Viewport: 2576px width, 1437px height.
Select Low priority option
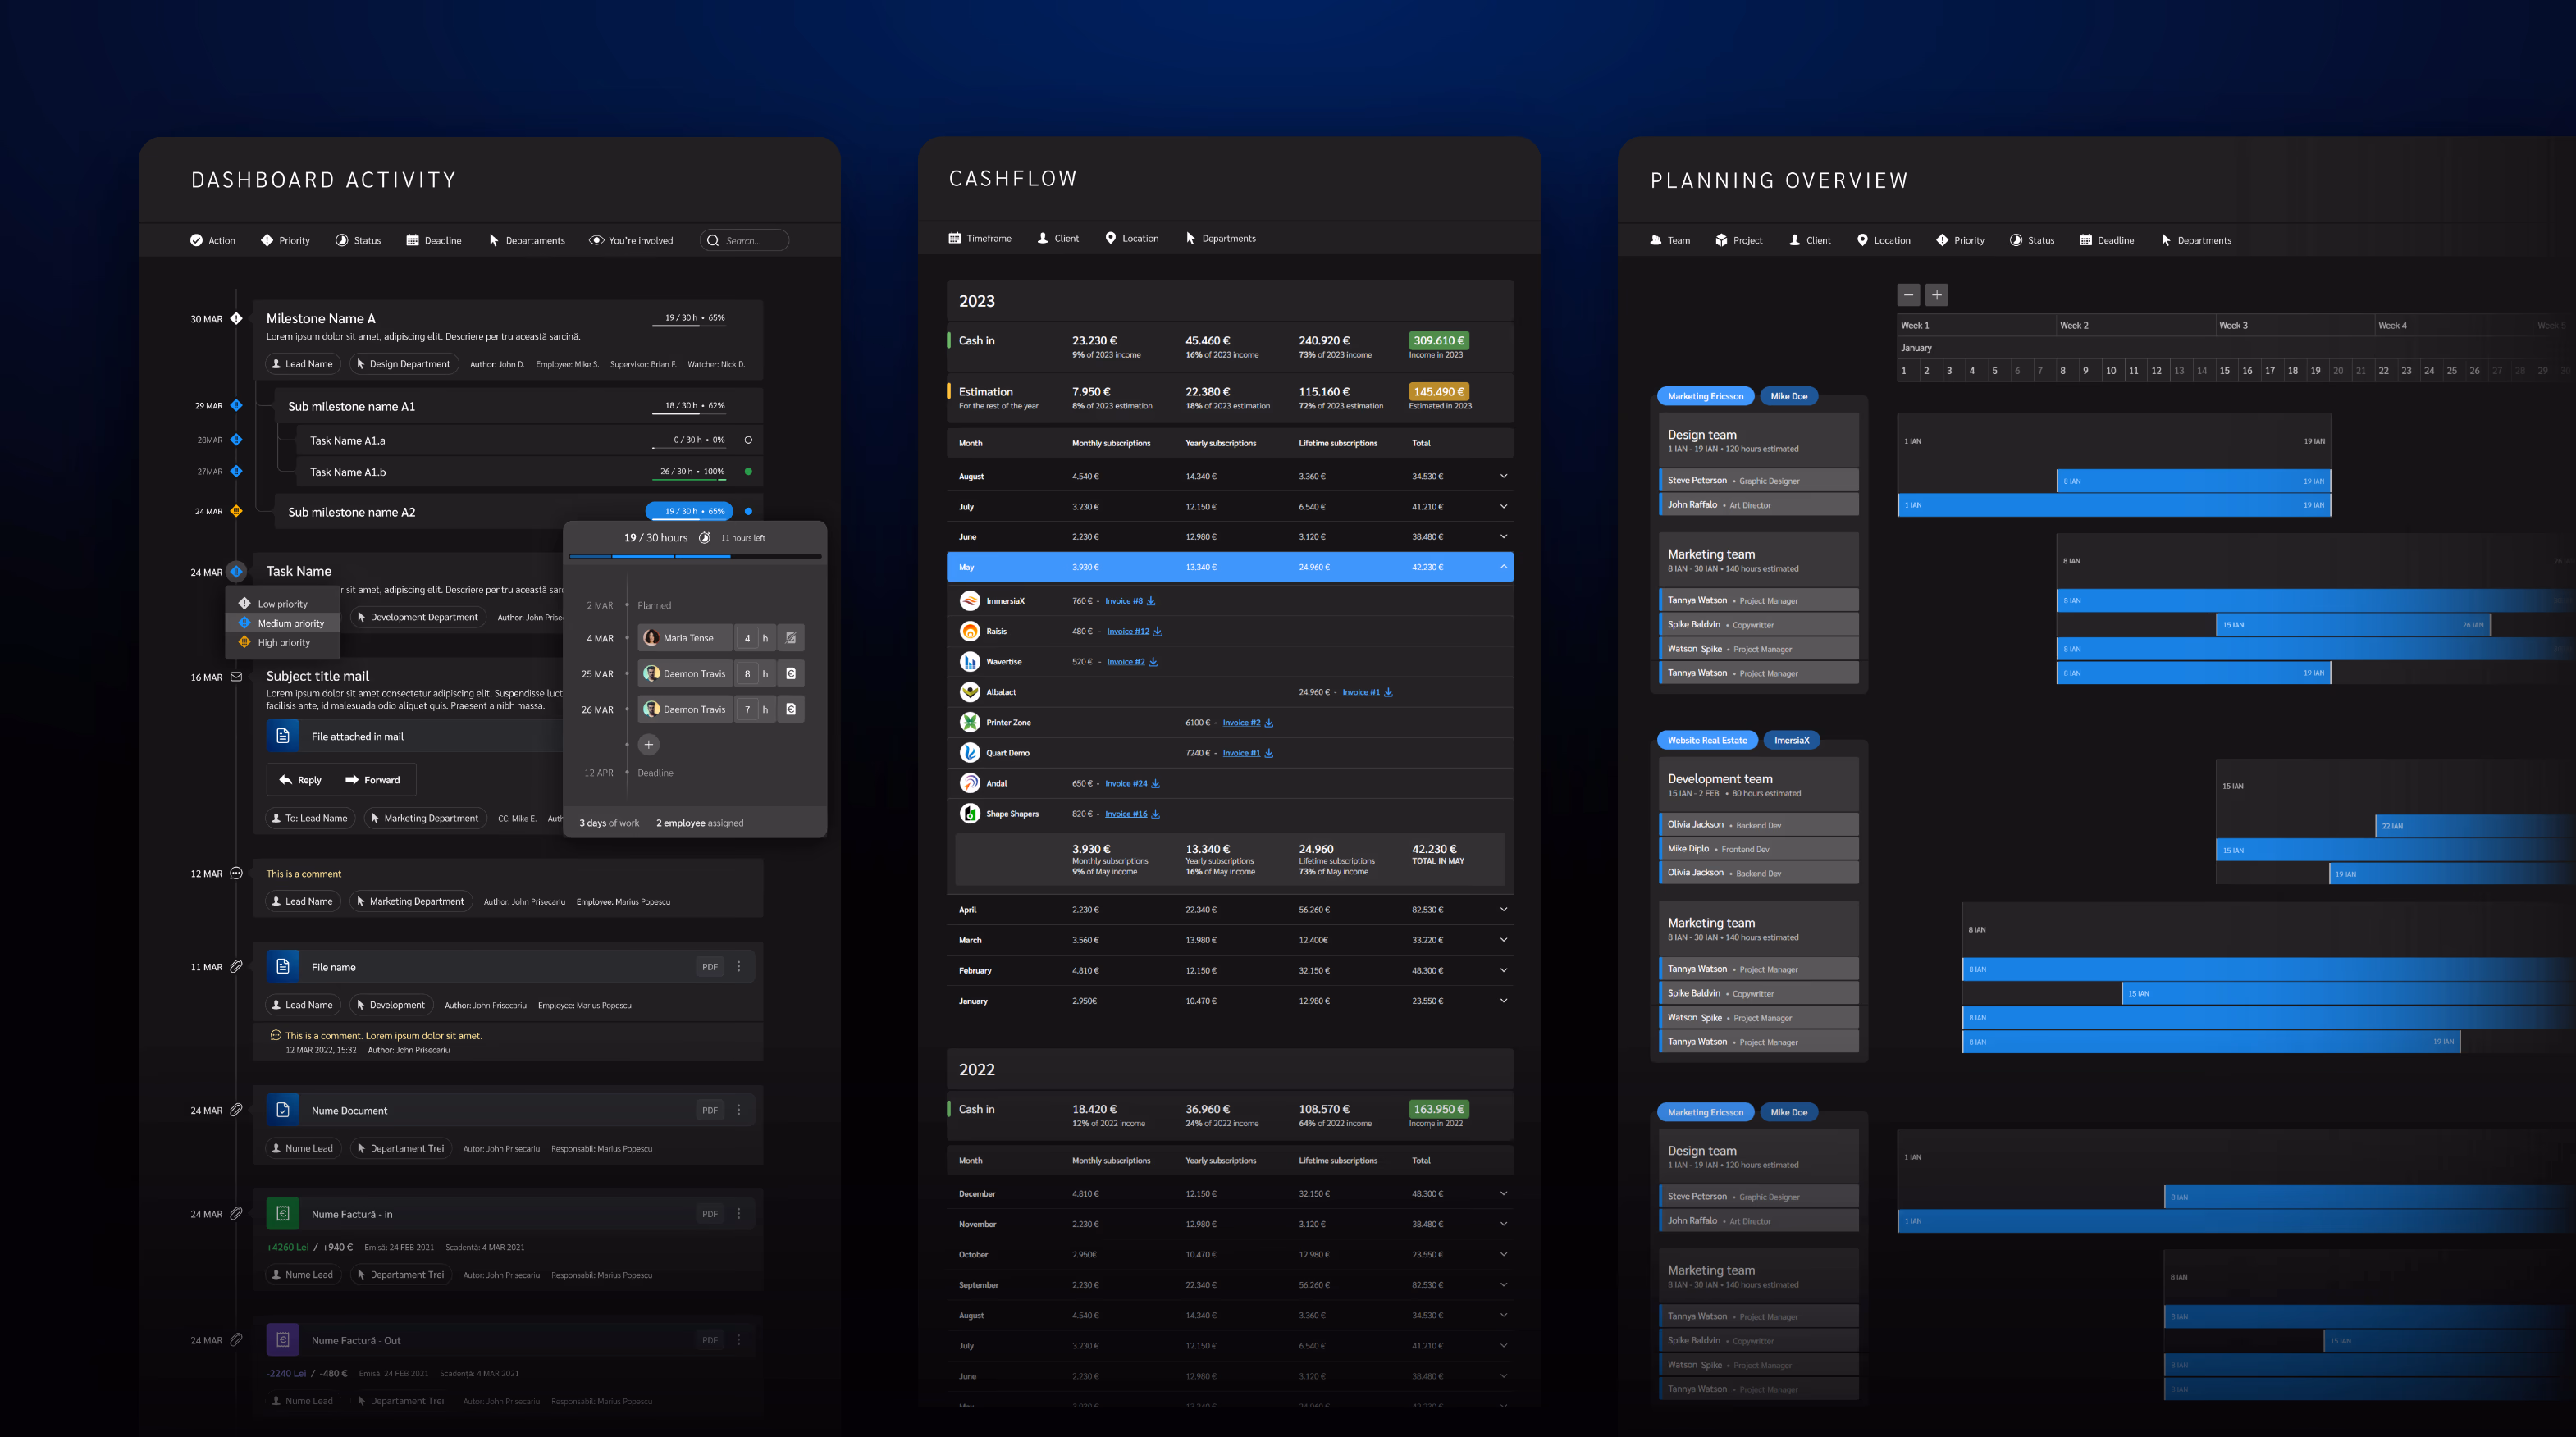point(283,604)
